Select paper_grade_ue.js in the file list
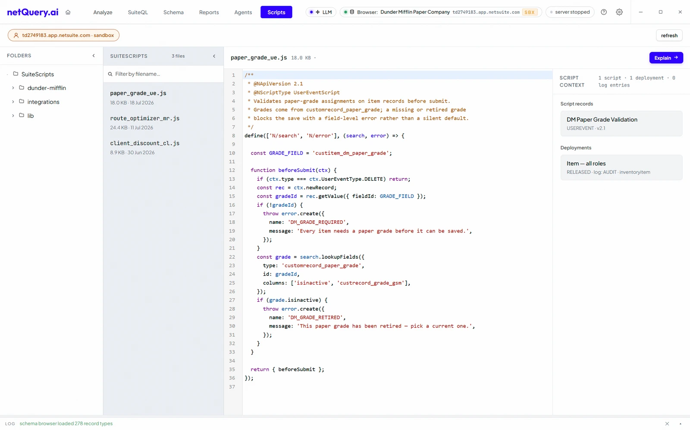The height and width of the screenshot is (430, 690). coord(163,97)
